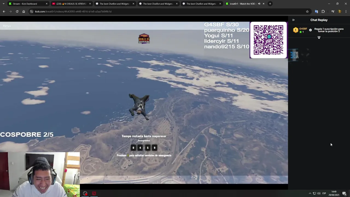Viewport: 350px width, 197px height.
Task: Open the network status tray icon
Action: 314,193
